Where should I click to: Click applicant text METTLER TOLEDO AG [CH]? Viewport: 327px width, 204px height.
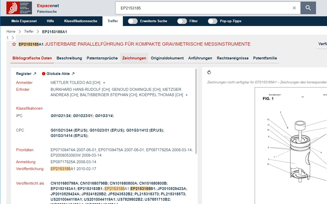tap(75, 83)
